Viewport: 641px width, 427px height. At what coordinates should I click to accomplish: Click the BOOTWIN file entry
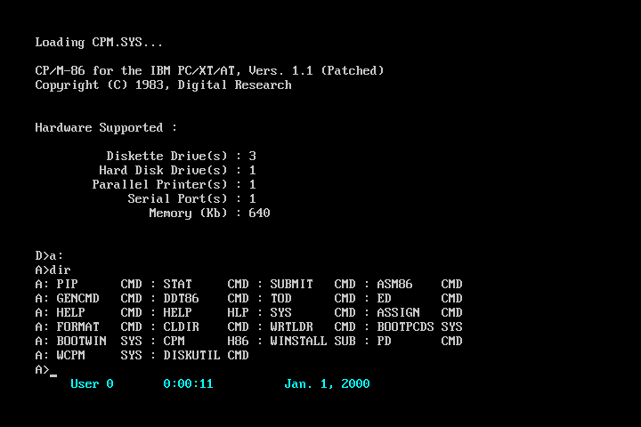pos(100,342)
